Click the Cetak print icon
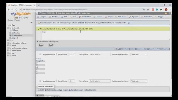Screen dimensions: 178x100 [39, 90]
